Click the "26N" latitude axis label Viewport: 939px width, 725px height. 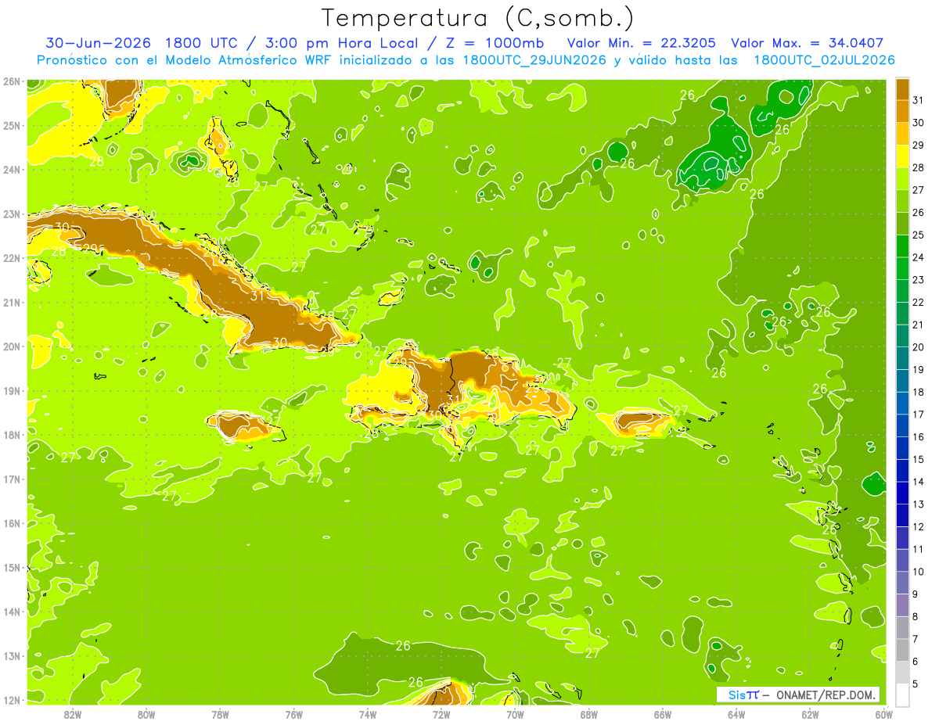[12, 81]
